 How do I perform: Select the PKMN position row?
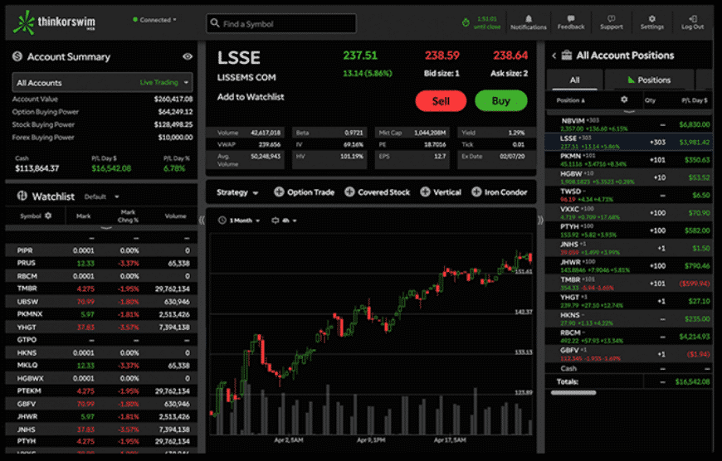coord(628,160)
